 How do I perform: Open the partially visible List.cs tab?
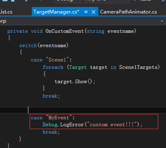coord(6,12)
